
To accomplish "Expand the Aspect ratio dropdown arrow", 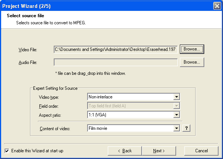I will [176, 114].
